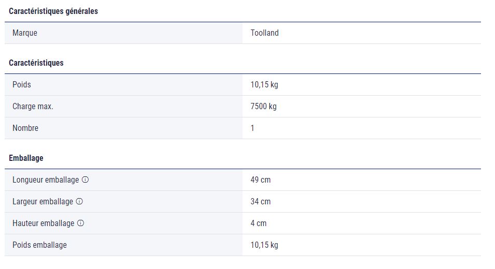Click the Hauteur emballage label text
Screen dimensions: 495x269
click(x=44, y=223)
